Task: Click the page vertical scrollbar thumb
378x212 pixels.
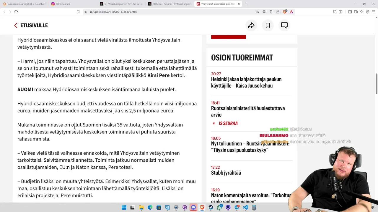Action: point(376,84)
